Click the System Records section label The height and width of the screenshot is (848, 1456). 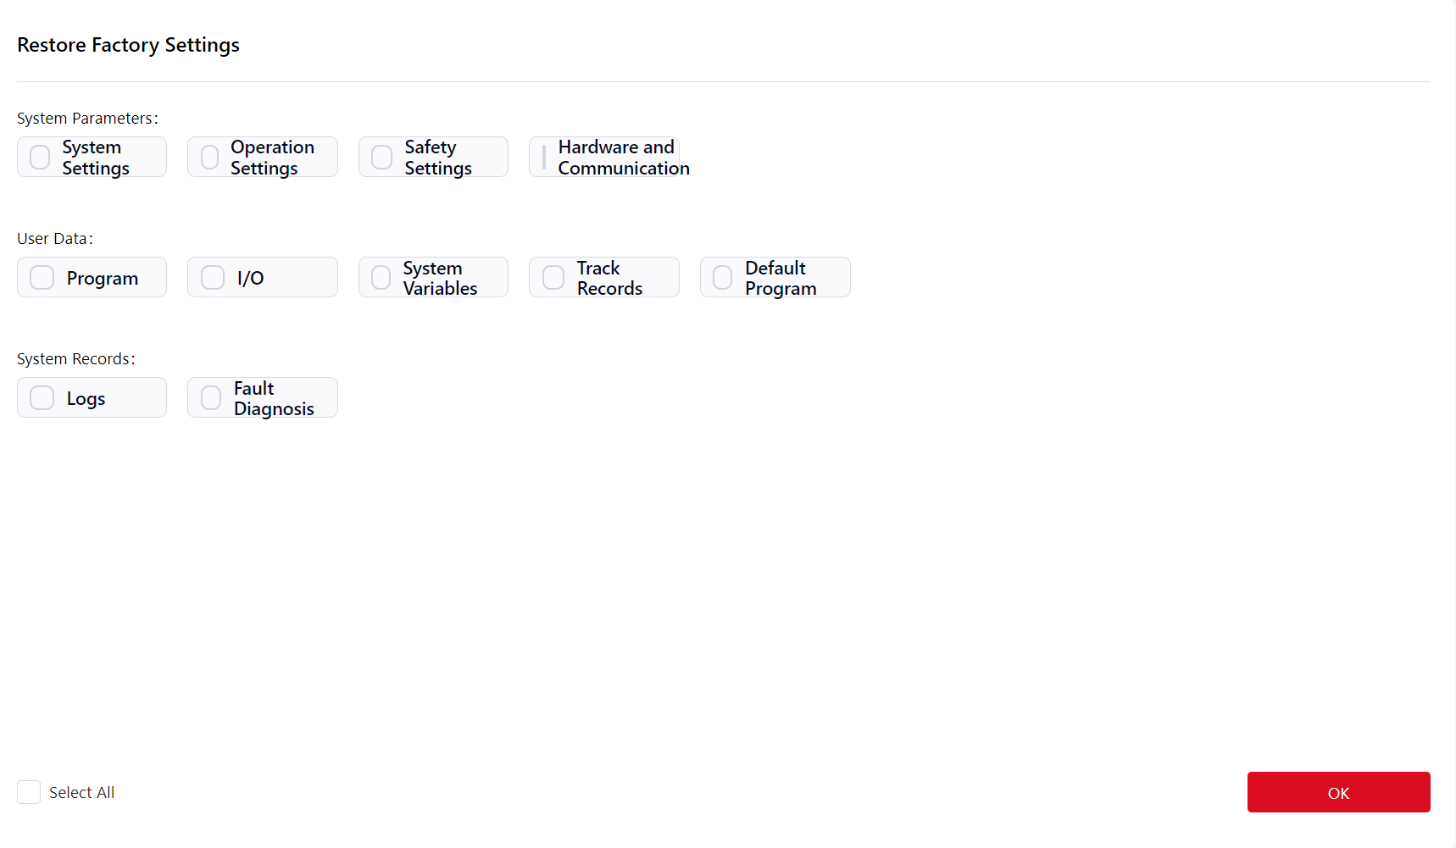(75, 359)
